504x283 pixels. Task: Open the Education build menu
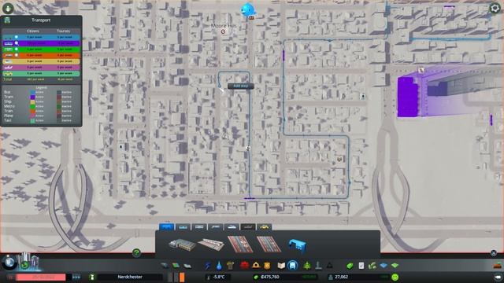pyautogui.click(x=281, y=266)
